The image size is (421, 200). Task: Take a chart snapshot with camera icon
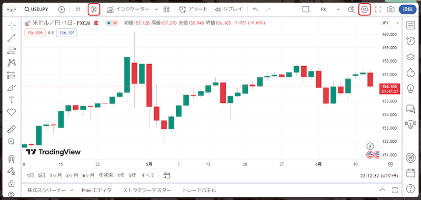(390, 9)
